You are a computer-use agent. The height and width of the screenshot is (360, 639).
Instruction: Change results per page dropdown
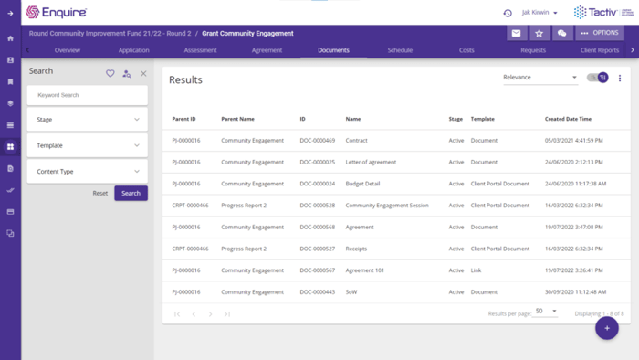(545, 311)
